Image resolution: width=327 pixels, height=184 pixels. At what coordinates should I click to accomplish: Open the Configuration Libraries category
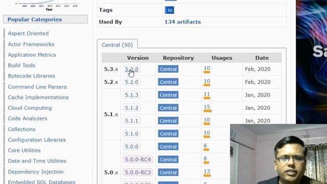click(x=37, y=140)
